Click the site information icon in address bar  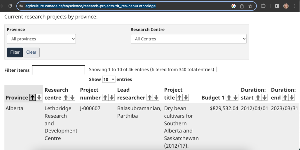click(21, 6)
